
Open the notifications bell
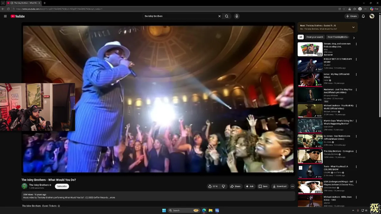tap(363, 16)
